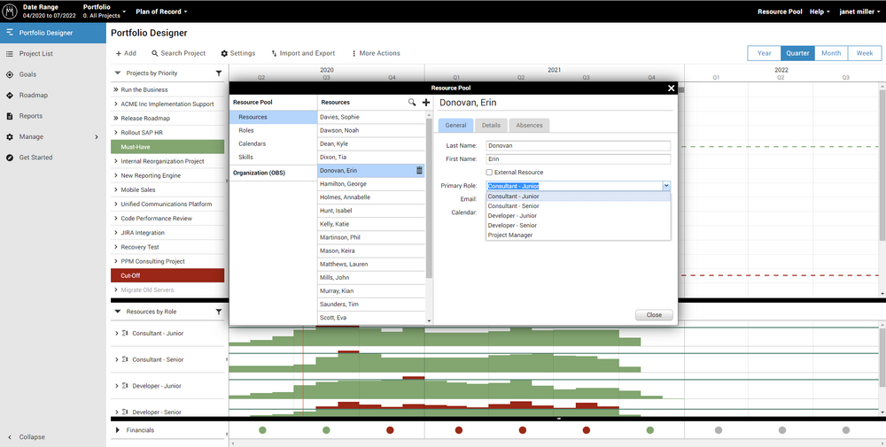Click the plus icon to add resource
This screenshot has height=447, width=886.
(x=426, y=103)
